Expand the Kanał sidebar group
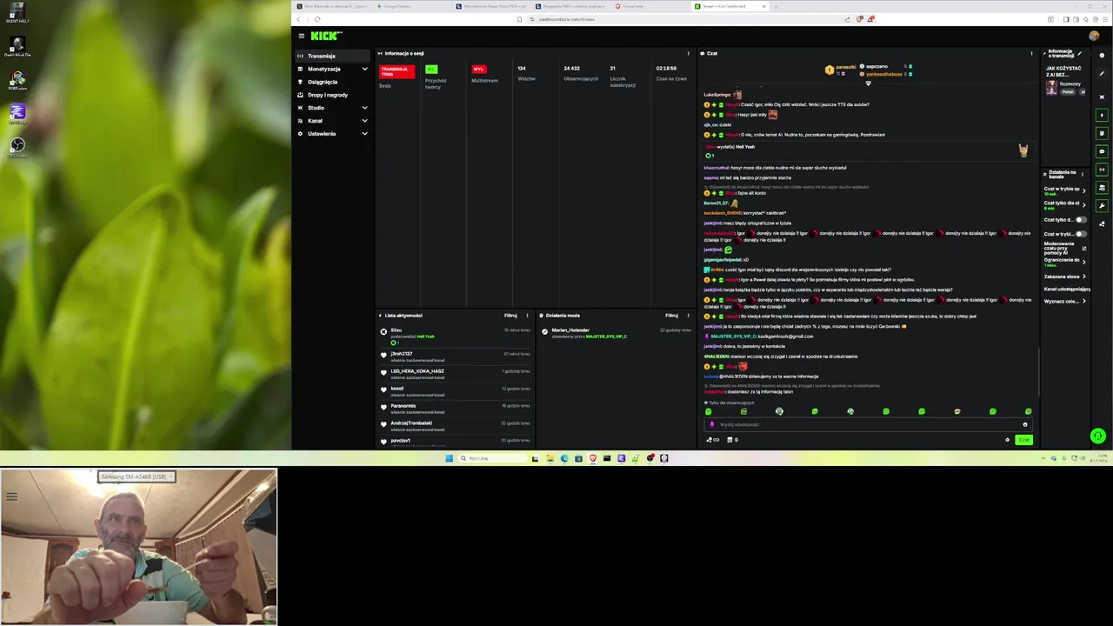Image resolution: width=1113 pixels, height=626 pixels. point(333,121)
